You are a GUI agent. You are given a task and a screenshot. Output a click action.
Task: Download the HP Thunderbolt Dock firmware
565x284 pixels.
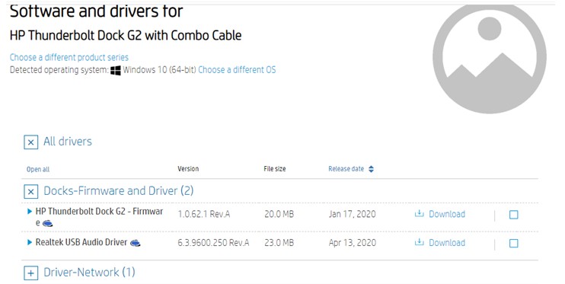(446, 214)
